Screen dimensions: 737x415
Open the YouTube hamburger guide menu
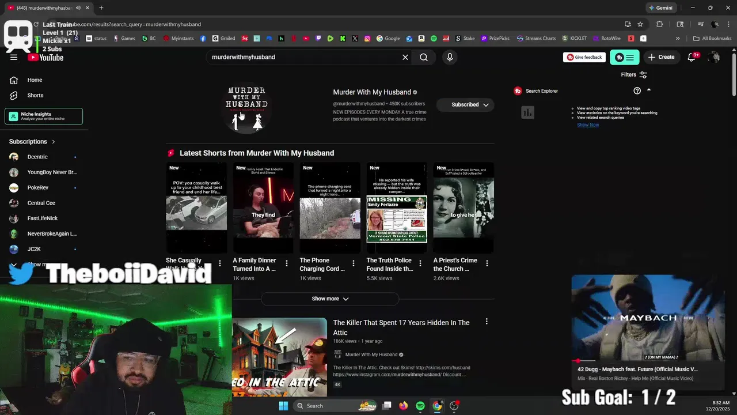[x=14, y=57]
